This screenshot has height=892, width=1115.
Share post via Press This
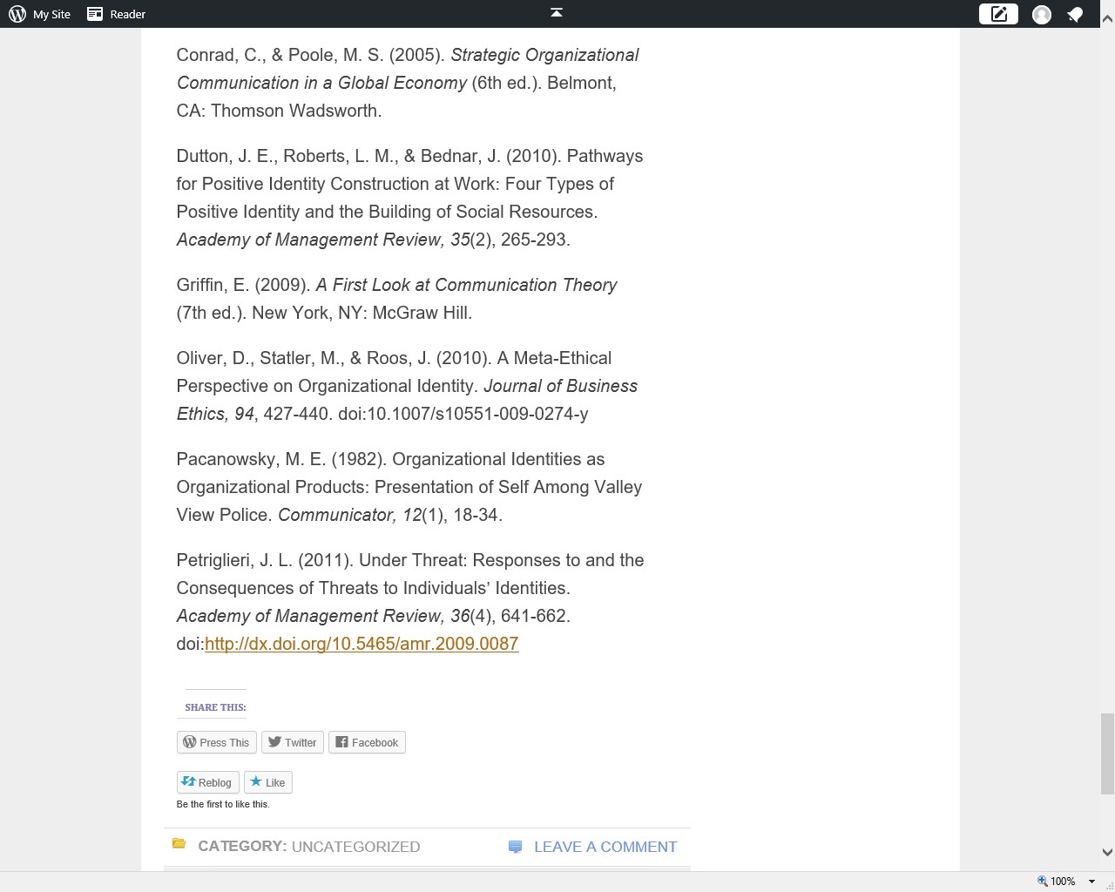216,742
